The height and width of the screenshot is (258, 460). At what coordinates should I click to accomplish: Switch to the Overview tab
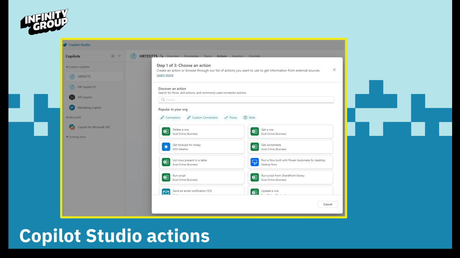coord(173,56)
